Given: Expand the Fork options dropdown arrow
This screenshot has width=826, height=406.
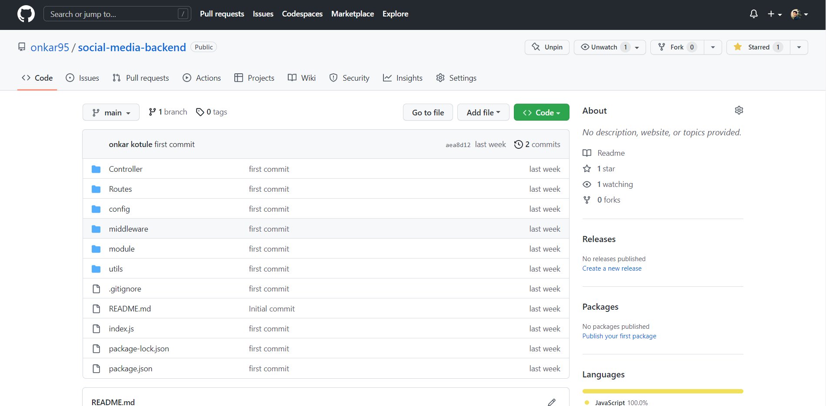Looking at the screenshot, I should [x=713, y=47].
